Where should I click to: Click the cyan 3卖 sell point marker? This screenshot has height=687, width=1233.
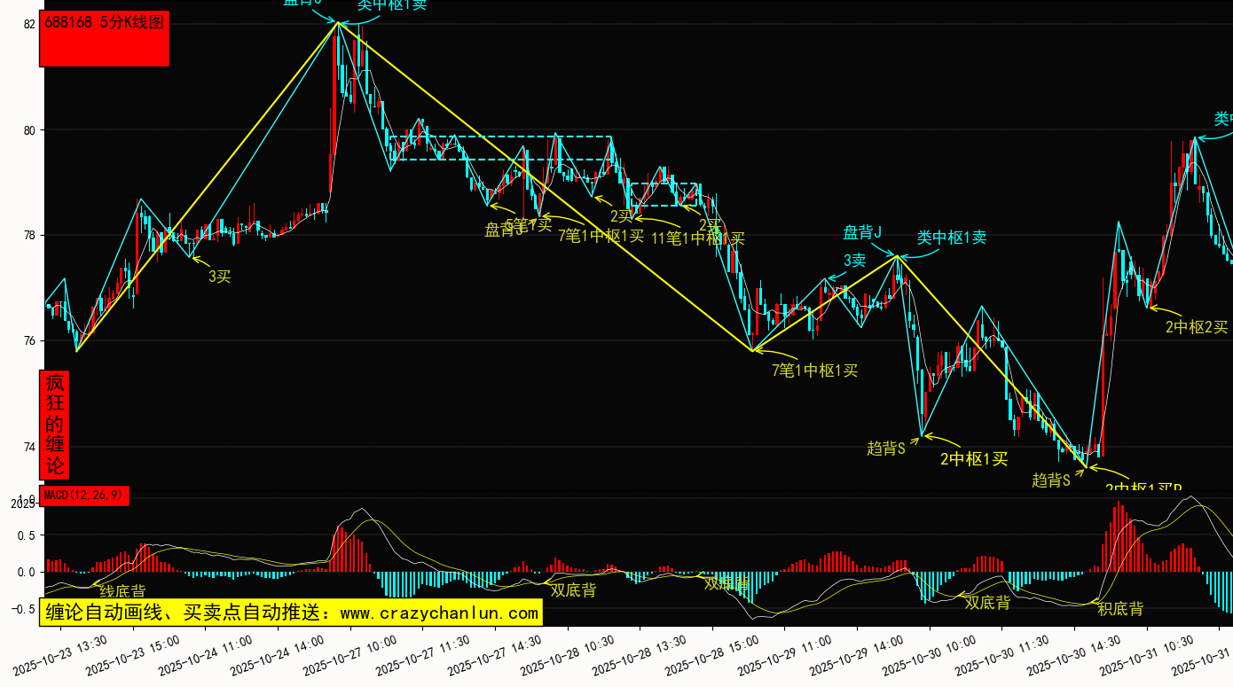[x=854, y=260]
